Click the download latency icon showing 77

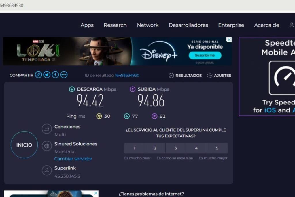click(127, 116)
